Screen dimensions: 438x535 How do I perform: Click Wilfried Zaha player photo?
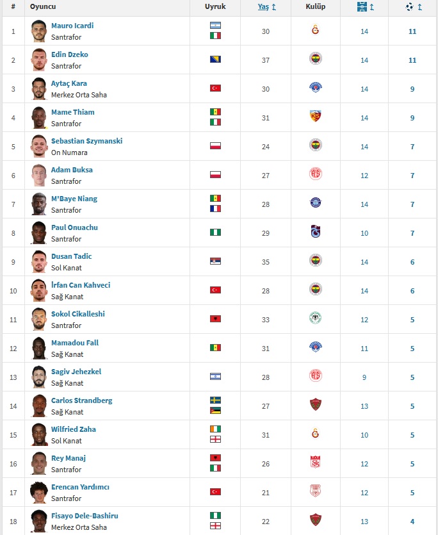pyautogui.click(x=39, y=434)
